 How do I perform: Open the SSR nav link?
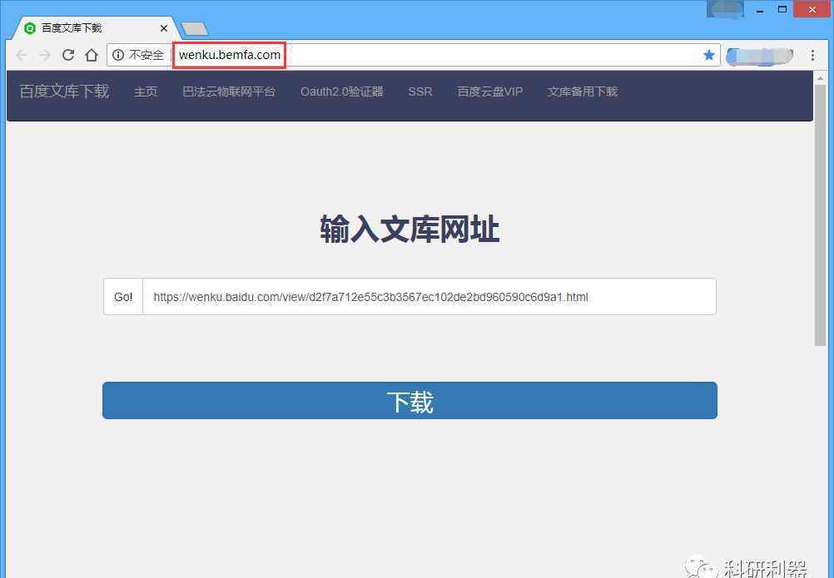[x=420, y=92]
